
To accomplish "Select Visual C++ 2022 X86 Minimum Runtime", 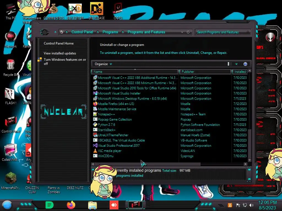I will [170, 83].
